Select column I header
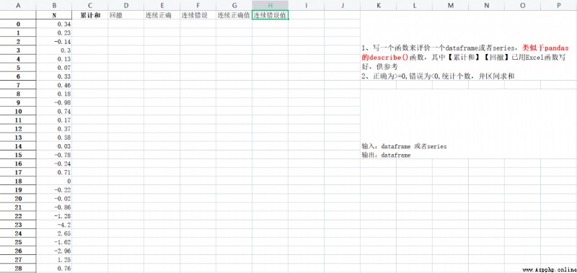Viewport: 577px width, 273px height. click(307, 5)
